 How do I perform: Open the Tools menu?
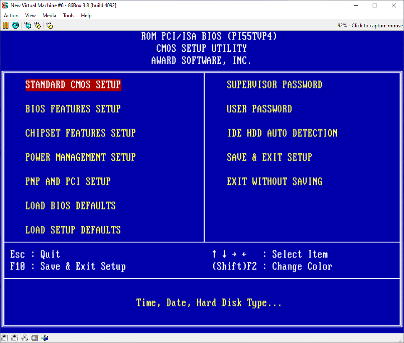pos(68,16)
